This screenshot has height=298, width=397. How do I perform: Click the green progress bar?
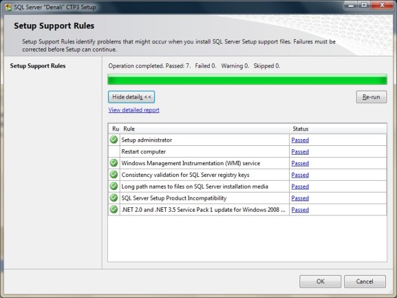(x=247, y=79)
